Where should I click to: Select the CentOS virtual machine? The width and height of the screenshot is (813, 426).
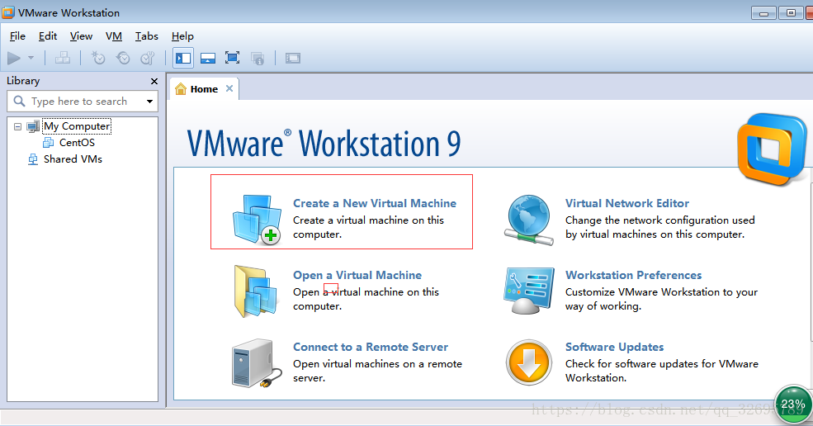[x=77, y=142]
